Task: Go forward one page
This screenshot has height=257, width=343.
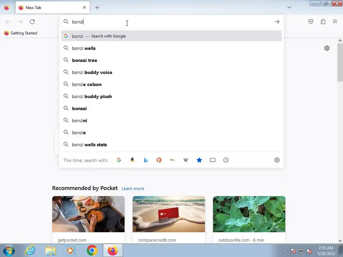Action: pos(20,22)
